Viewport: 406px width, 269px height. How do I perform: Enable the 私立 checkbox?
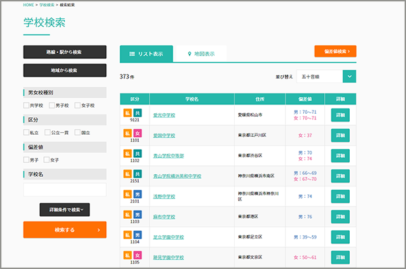26,133
